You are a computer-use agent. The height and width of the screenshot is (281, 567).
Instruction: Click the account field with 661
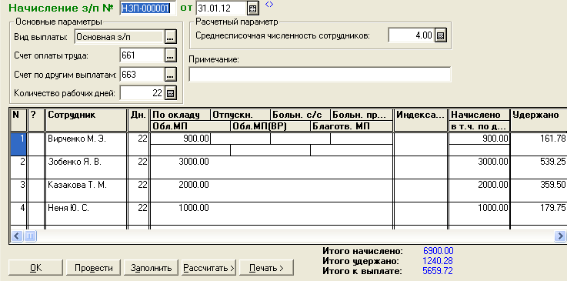pos(142,55)
